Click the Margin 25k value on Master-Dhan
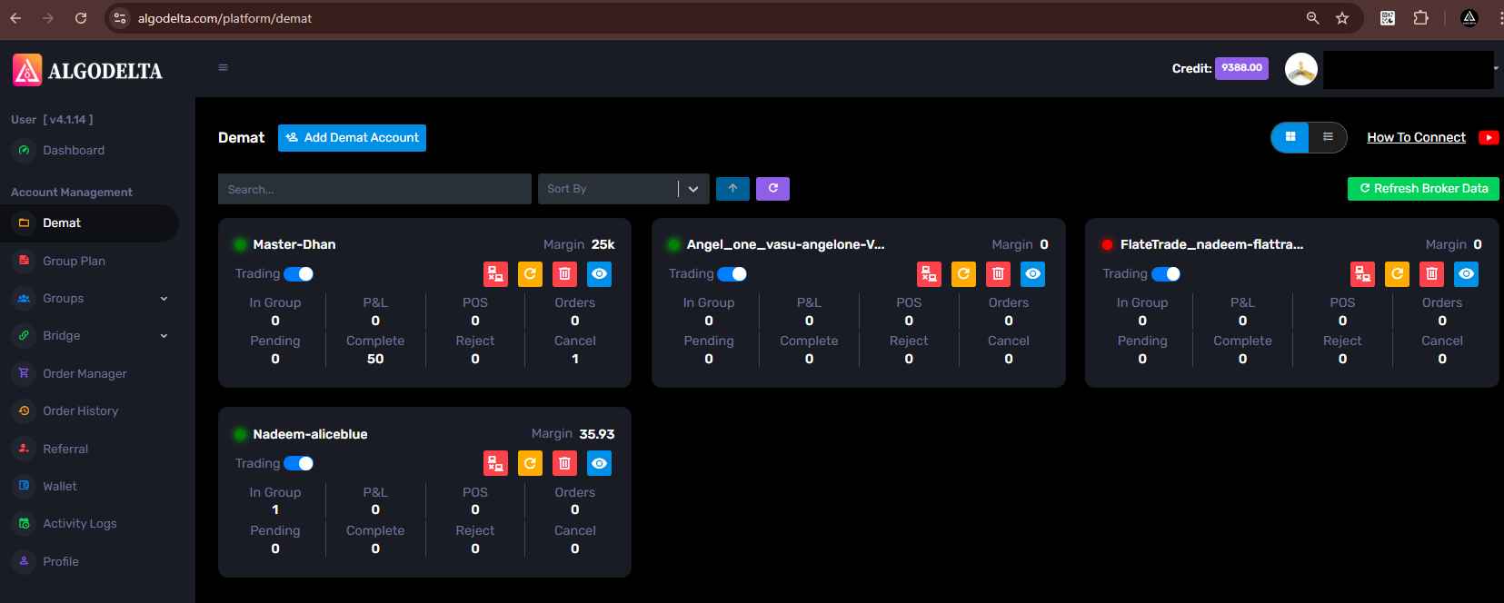 603,245
